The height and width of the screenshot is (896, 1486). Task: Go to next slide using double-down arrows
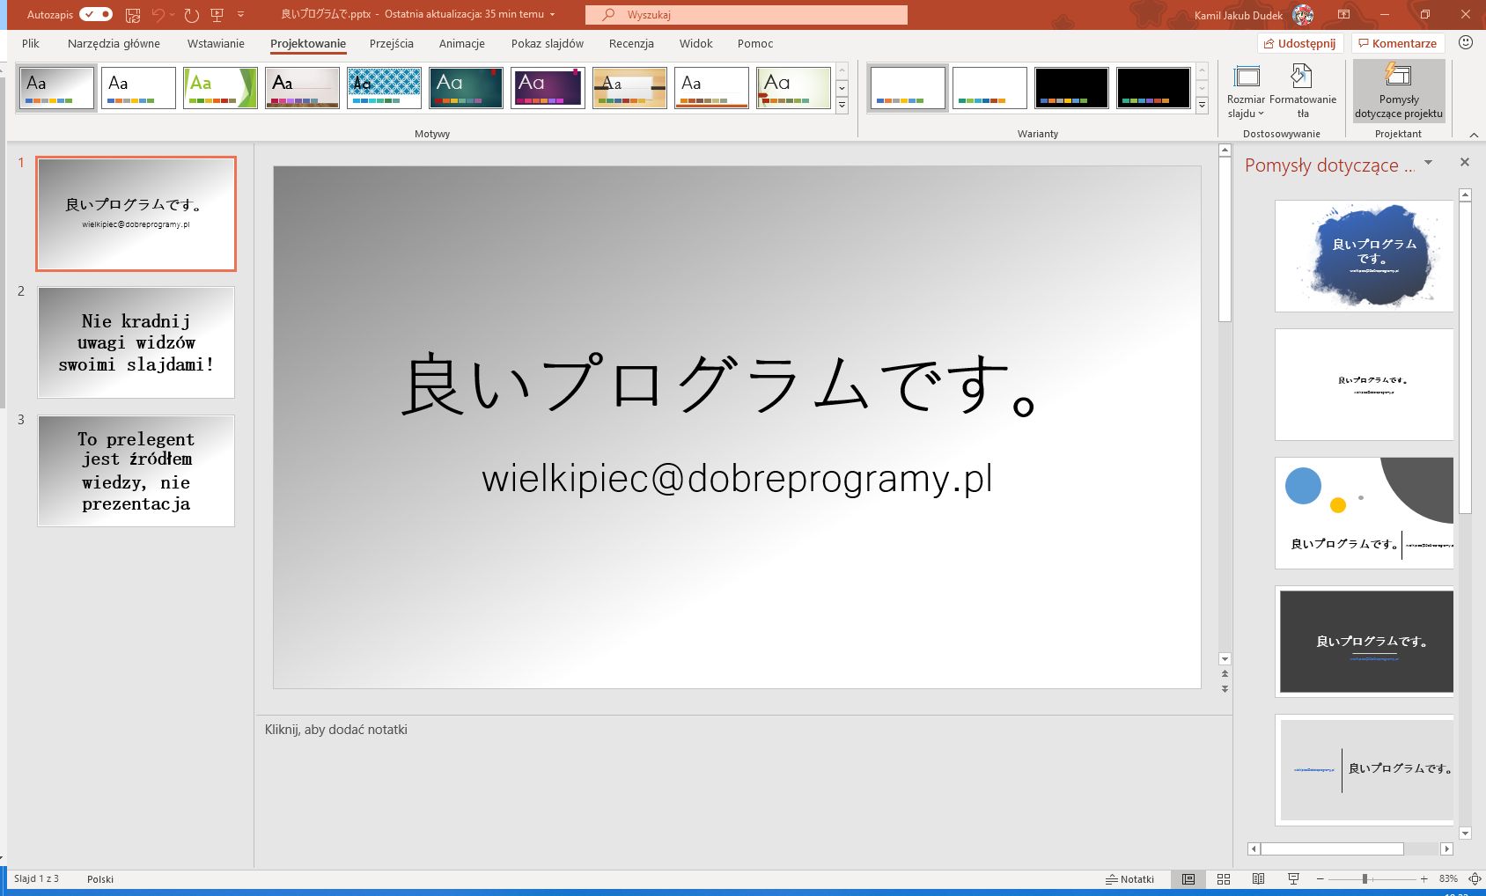pos(1225,689)
